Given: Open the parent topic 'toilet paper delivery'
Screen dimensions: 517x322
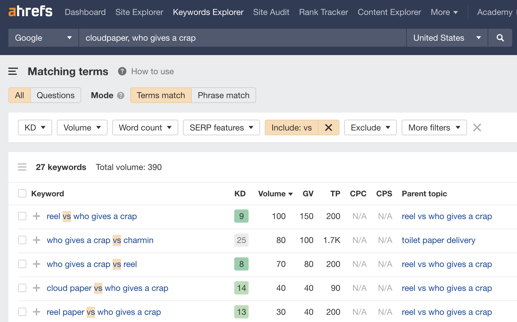Looking at the screenshot, I should click(439, 240).
